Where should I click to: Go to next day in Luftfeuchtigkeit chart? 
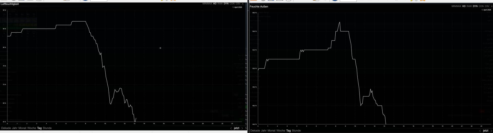click(x=242, y=128)
